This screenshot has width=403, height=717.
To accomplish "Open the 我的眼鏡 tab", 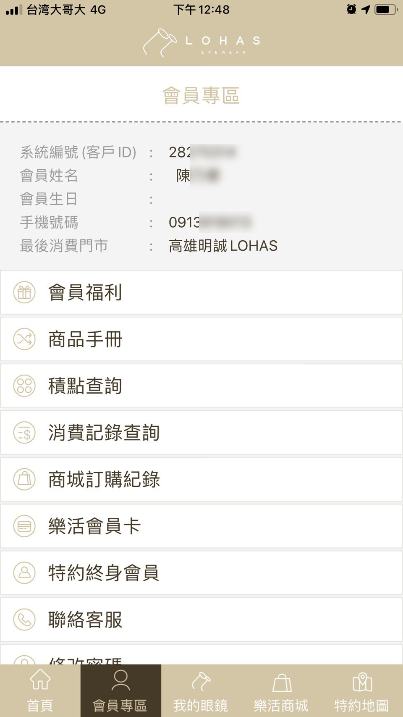I will click(201, 691).
